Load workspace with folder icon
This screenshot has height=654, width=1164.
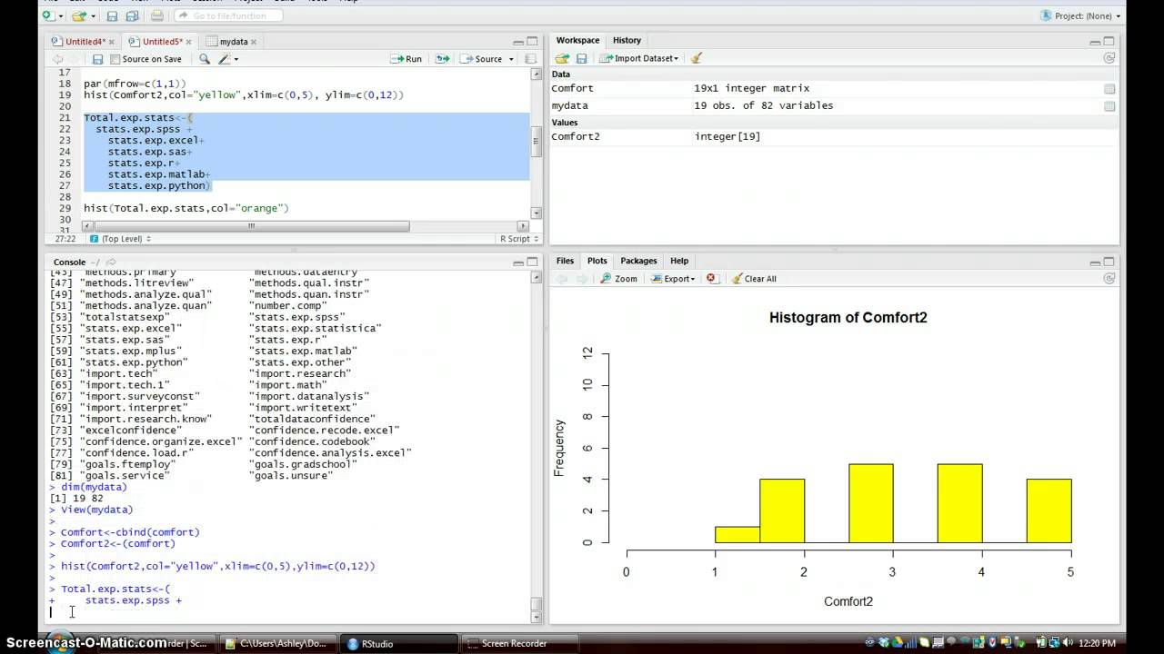click(562, 58)
